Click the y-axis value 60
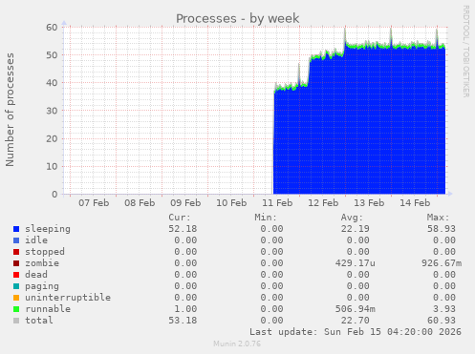Viewport: 475px width, 354px height. [52, 28]
